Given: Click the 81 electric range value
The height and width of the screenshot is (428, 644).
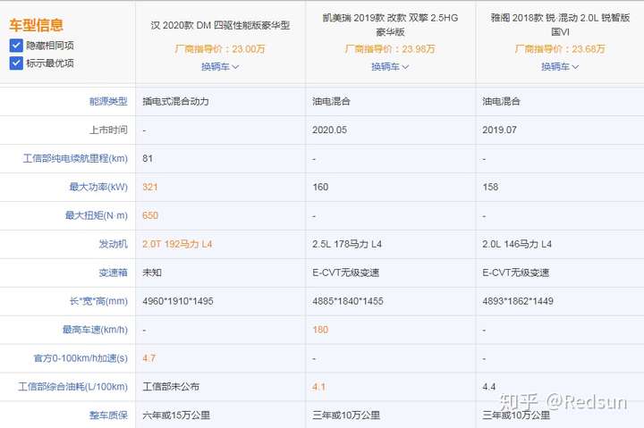Looking at the screenshot, I should click(148, 158).
